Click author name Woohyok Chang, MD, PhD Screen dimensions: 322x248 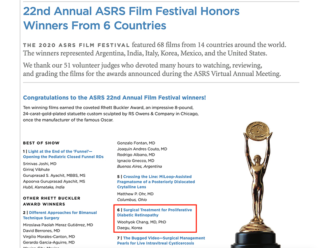[x=142, y=222]
